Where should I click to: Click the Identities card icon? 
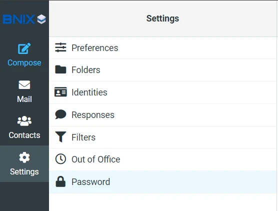click(60, 92)
